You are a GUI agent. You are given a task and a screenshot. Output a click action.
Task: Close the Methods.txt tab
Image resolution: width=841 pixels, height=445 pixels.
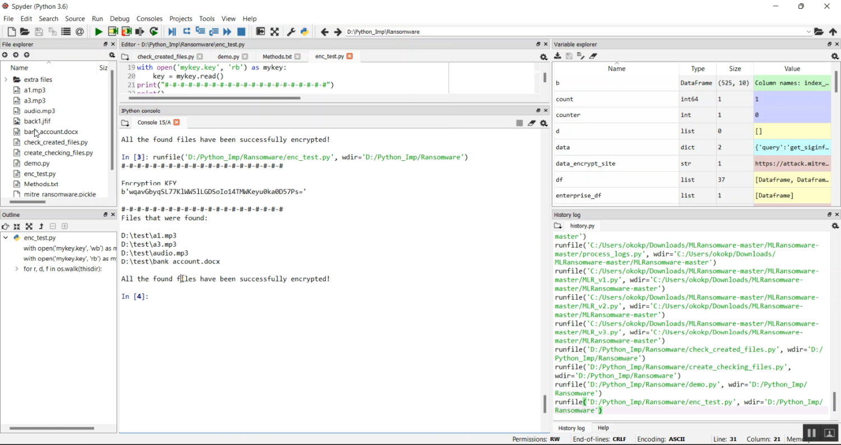pyautogui.click(x=298, y=57)
